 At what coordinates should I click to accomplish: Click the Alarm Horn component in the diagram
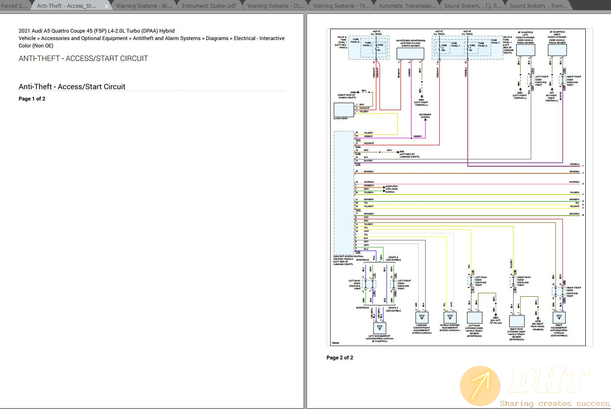coord(344,110)
